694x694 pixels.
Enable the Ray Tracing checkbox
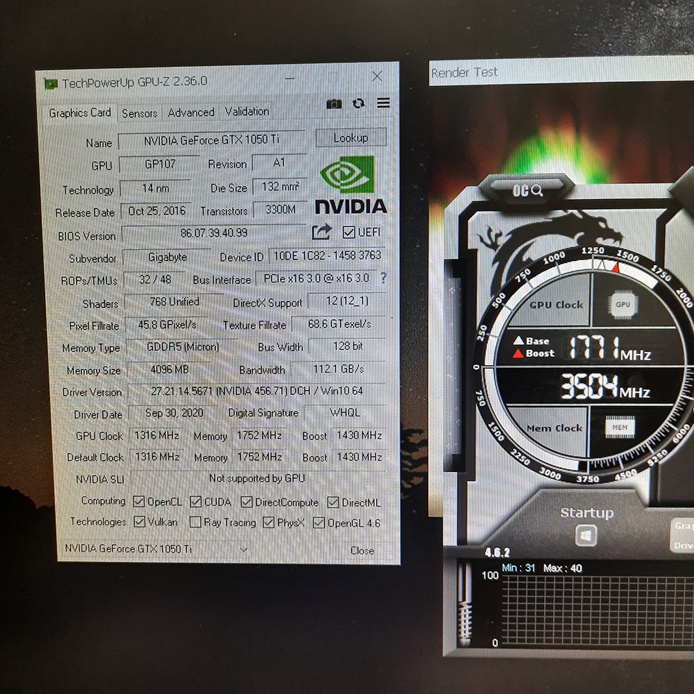195,523
